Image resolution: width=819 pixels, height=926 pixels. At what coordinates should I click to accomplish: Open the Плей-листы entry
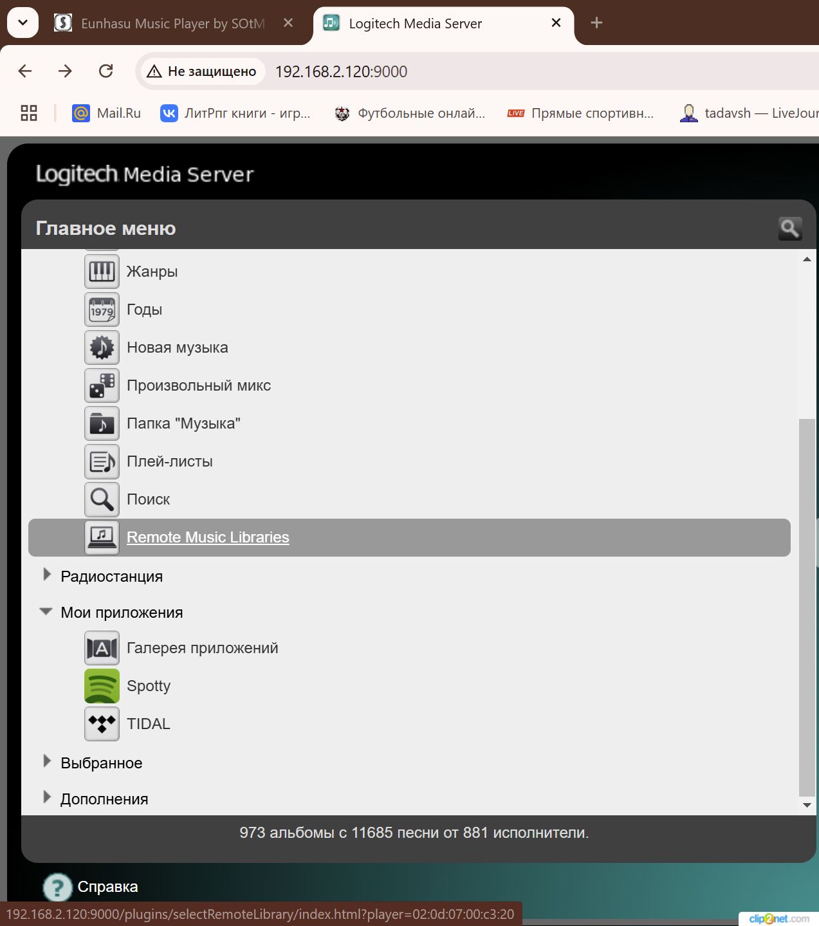point(170,461)
